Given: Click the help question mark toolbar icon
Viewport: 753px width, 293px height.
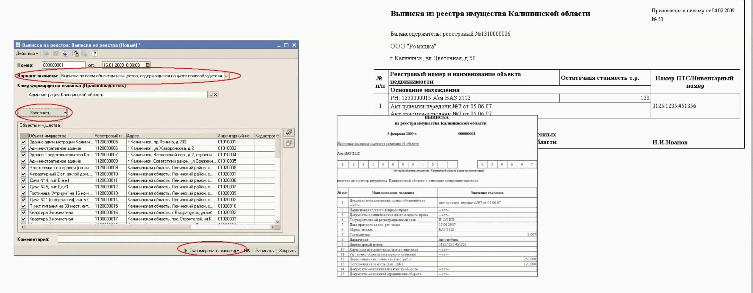Looking at the screenshot, I should point(94,53).
